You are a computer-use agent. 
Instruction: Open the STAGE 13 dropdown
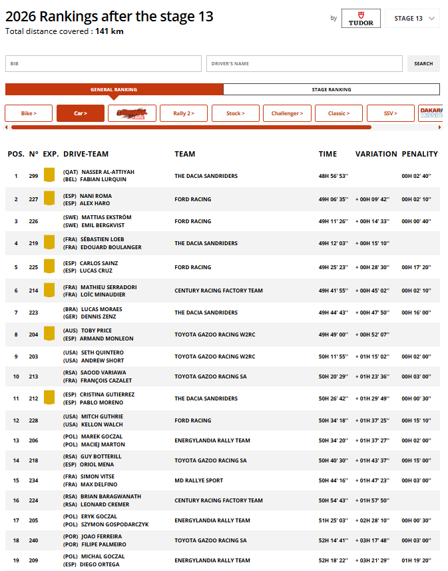click(412, 19)
